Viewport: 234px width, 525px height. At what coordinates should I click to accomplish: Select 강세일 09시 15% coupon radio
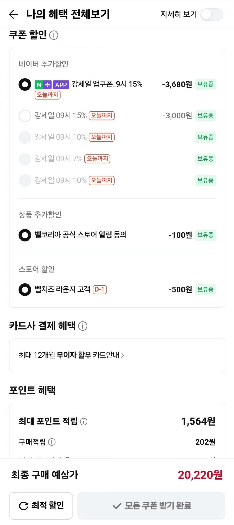(25, 116)
